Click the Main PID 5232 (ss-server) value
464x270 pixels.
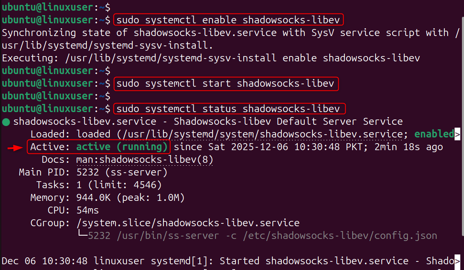pos(122,172)
